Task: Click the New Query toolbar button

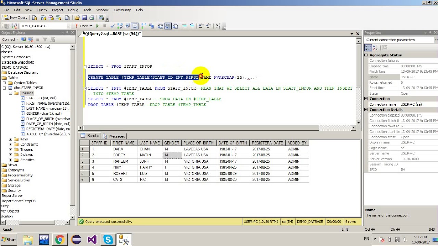Action: tap(16, 18)
